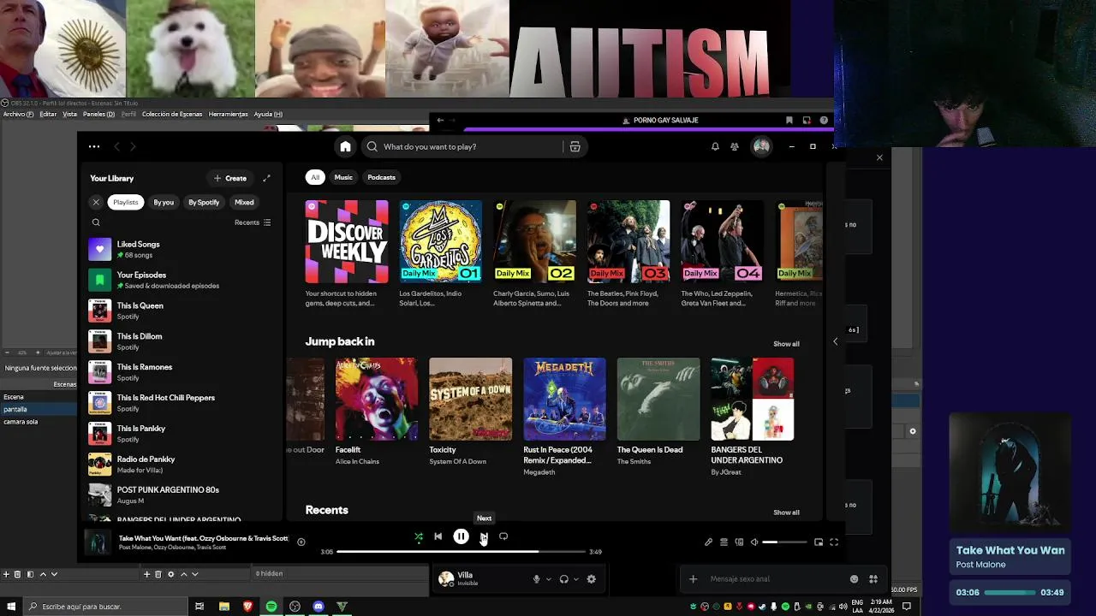Open the Spotify miniplayer
Image resolution: width=1096 pixels, height=616 pixels.
pos(819,542)
